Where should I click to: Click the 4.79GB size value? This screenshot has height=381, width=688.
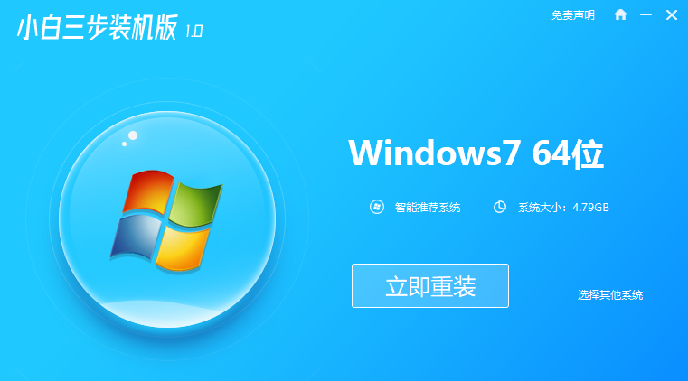tap(590, 207)
